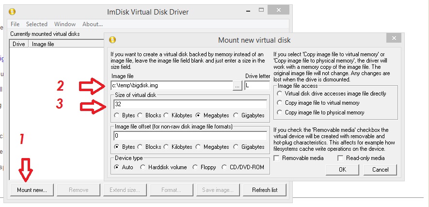Select Gigabytes for virtual disk size
Image resolution: width=429 pixels, height=207 pixels.
click(x=249, y=115)
